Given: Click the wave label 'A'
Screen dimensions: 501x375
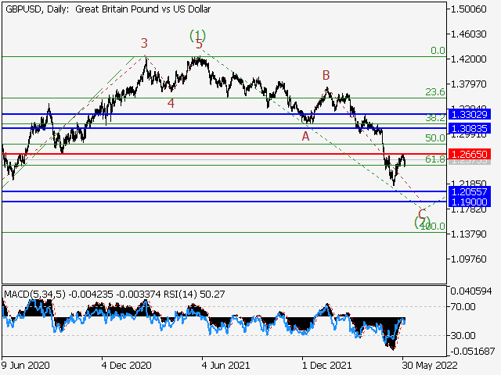Looking at the screenshot, I should click(306, 137).
